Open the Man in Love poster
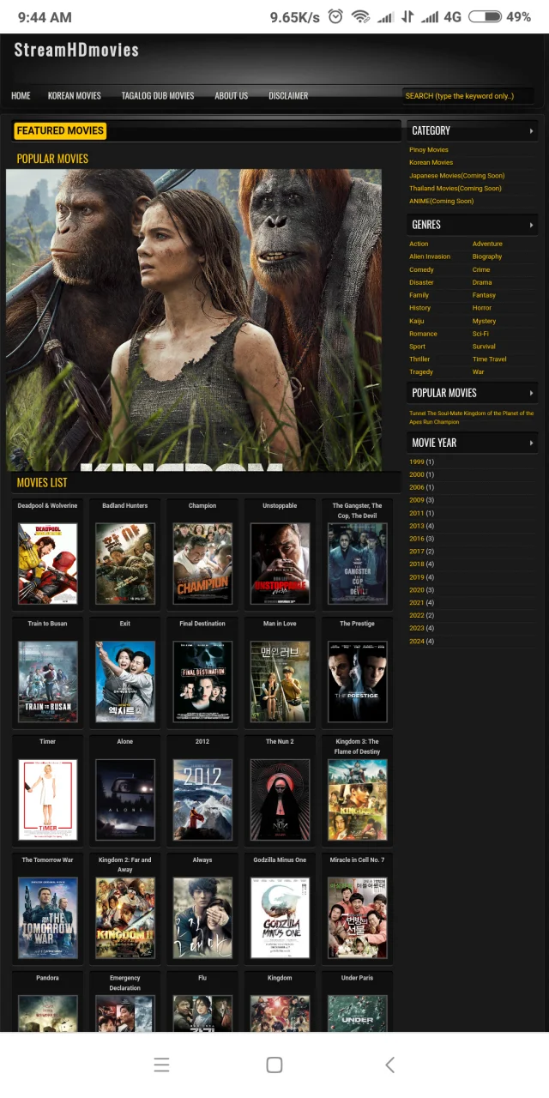Image resolution: width=549 pixels, height=1098 pixels. click(280, 682)
